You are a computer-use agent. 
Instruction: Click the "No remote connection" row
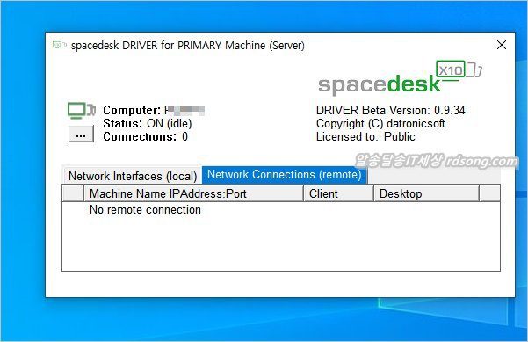[281, 210]
